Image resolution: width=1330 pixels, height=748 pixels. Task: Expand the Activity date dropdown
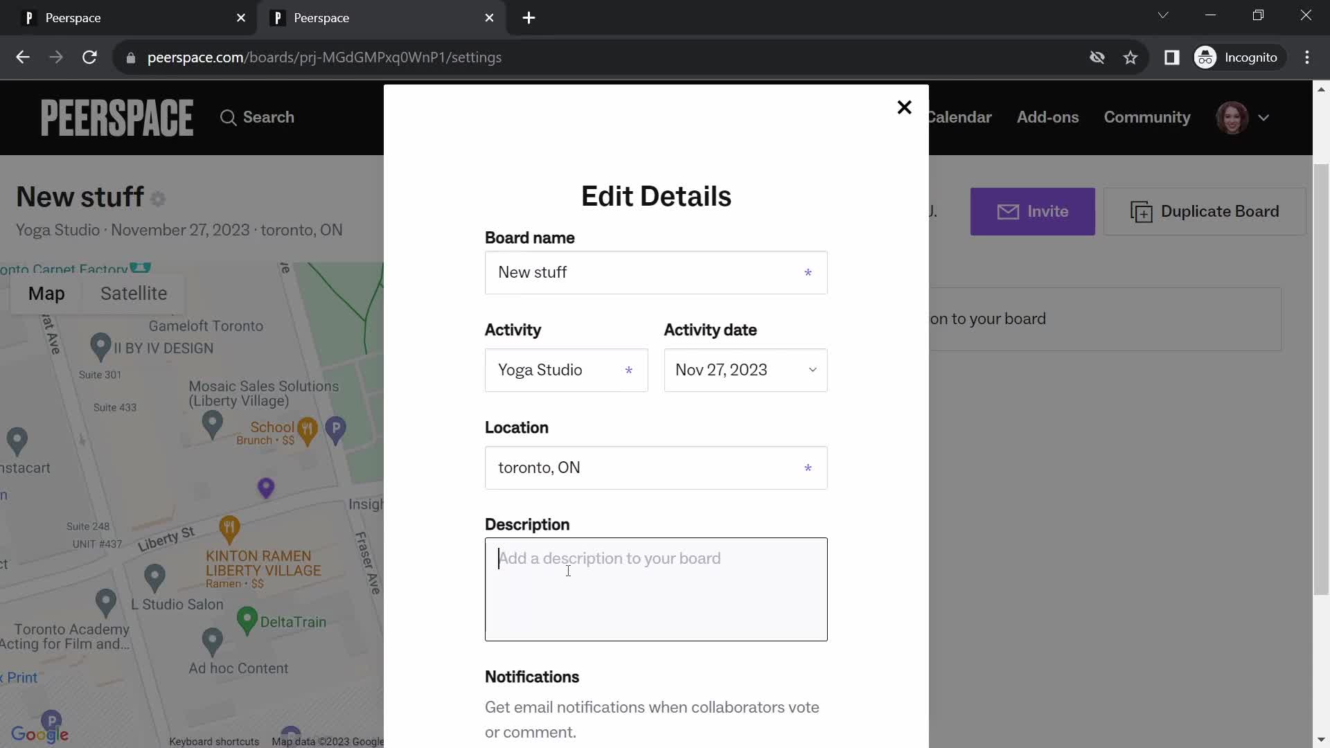pyautogui.click(x=745, y=370)
